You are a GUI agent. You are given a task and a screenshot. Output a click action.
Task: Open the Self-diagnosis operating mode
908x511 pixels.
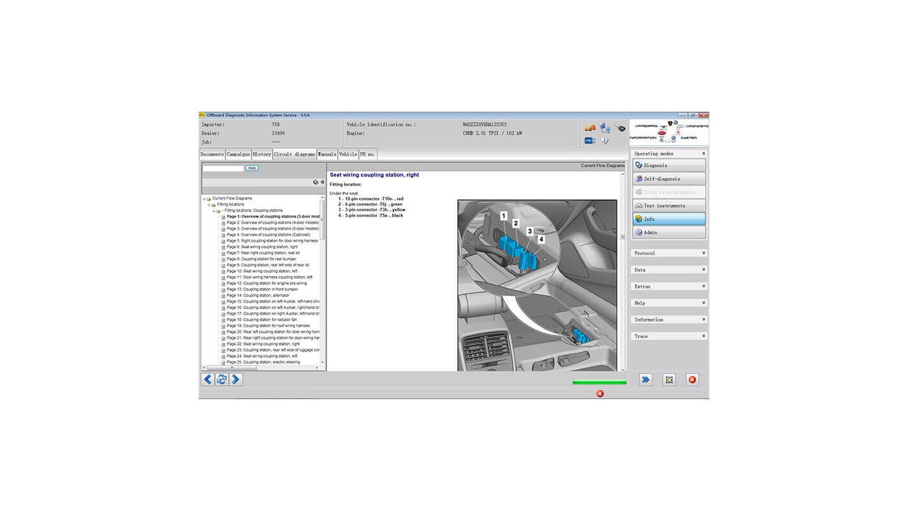click(x=669, y=179)
